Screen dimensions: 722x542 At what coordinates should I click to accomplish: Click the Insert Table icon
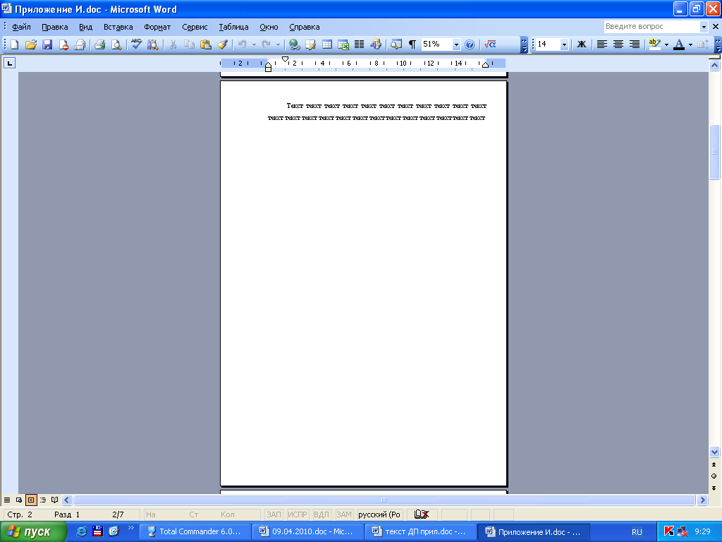[327, 44]
